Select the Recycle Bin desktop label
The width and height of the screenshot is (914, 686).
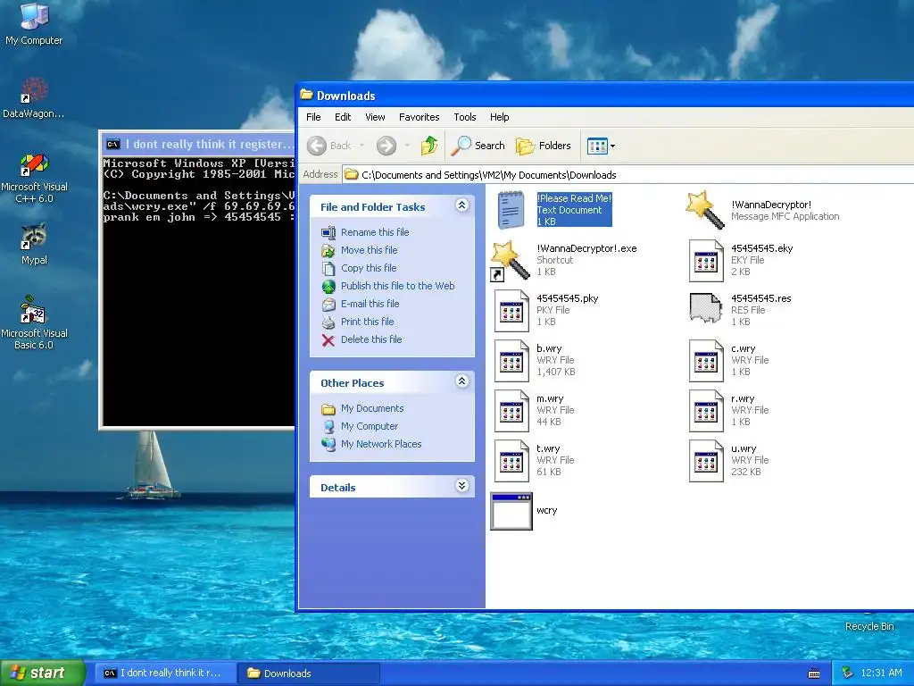869,626
